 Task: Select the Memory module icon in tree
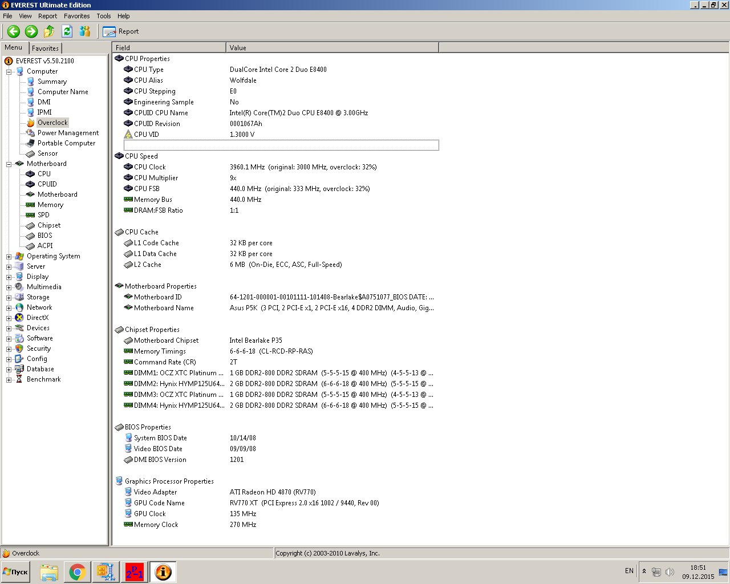(31, 205)
